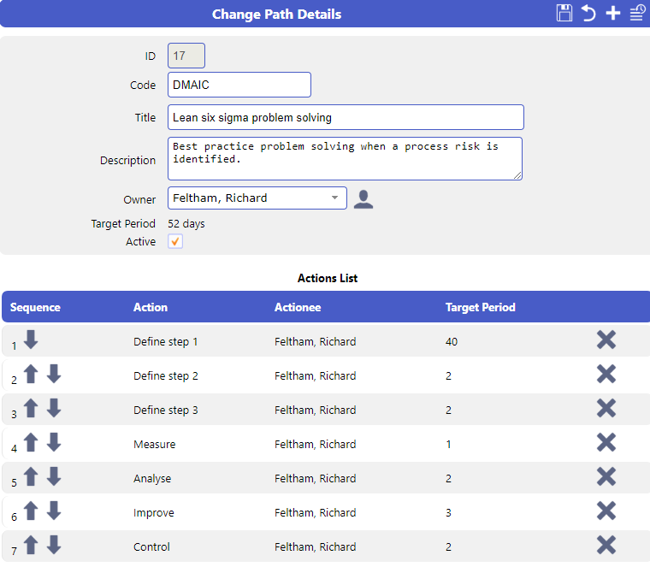Click the Target Period column header
This screenshot has width=650, height=567.
tap(481, 307)
